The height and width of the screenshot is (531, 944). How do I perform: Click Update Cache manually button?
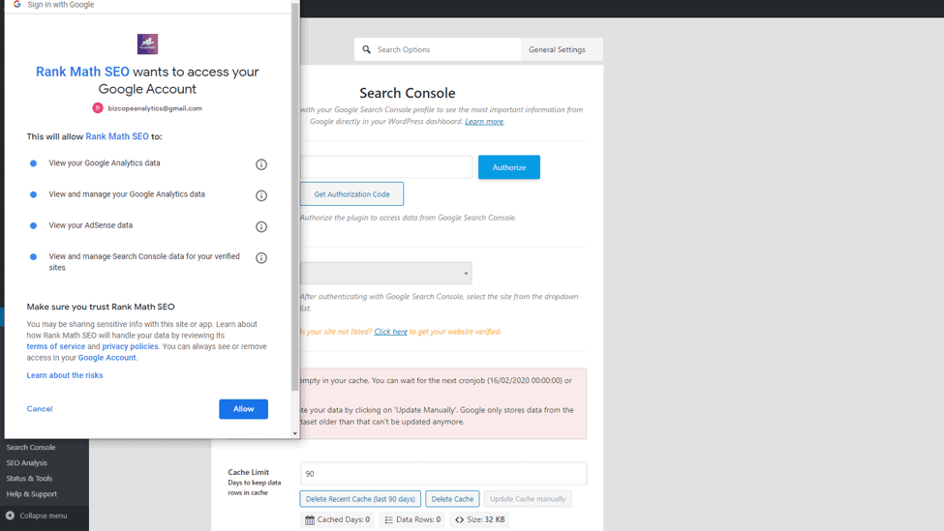coord(528,499)
